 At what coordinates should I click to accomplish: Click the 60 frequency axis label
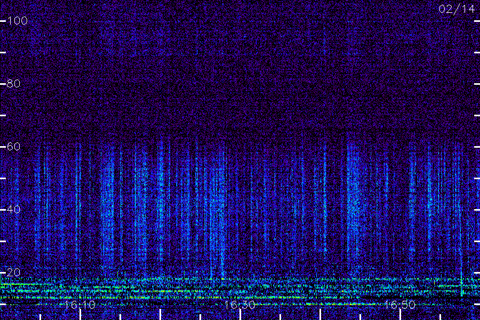[13, 147]
